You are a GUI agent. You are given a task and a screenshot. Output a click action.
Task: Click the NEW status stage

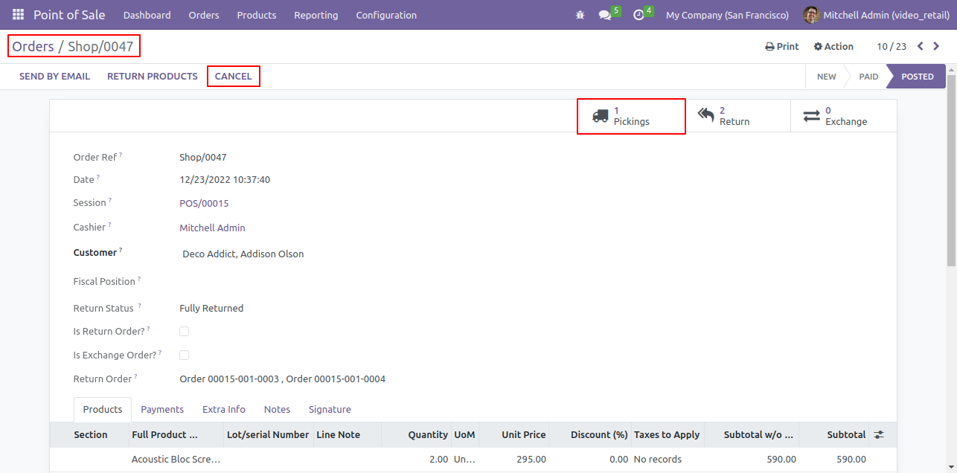pyautogui.click(x=826, y=77)
